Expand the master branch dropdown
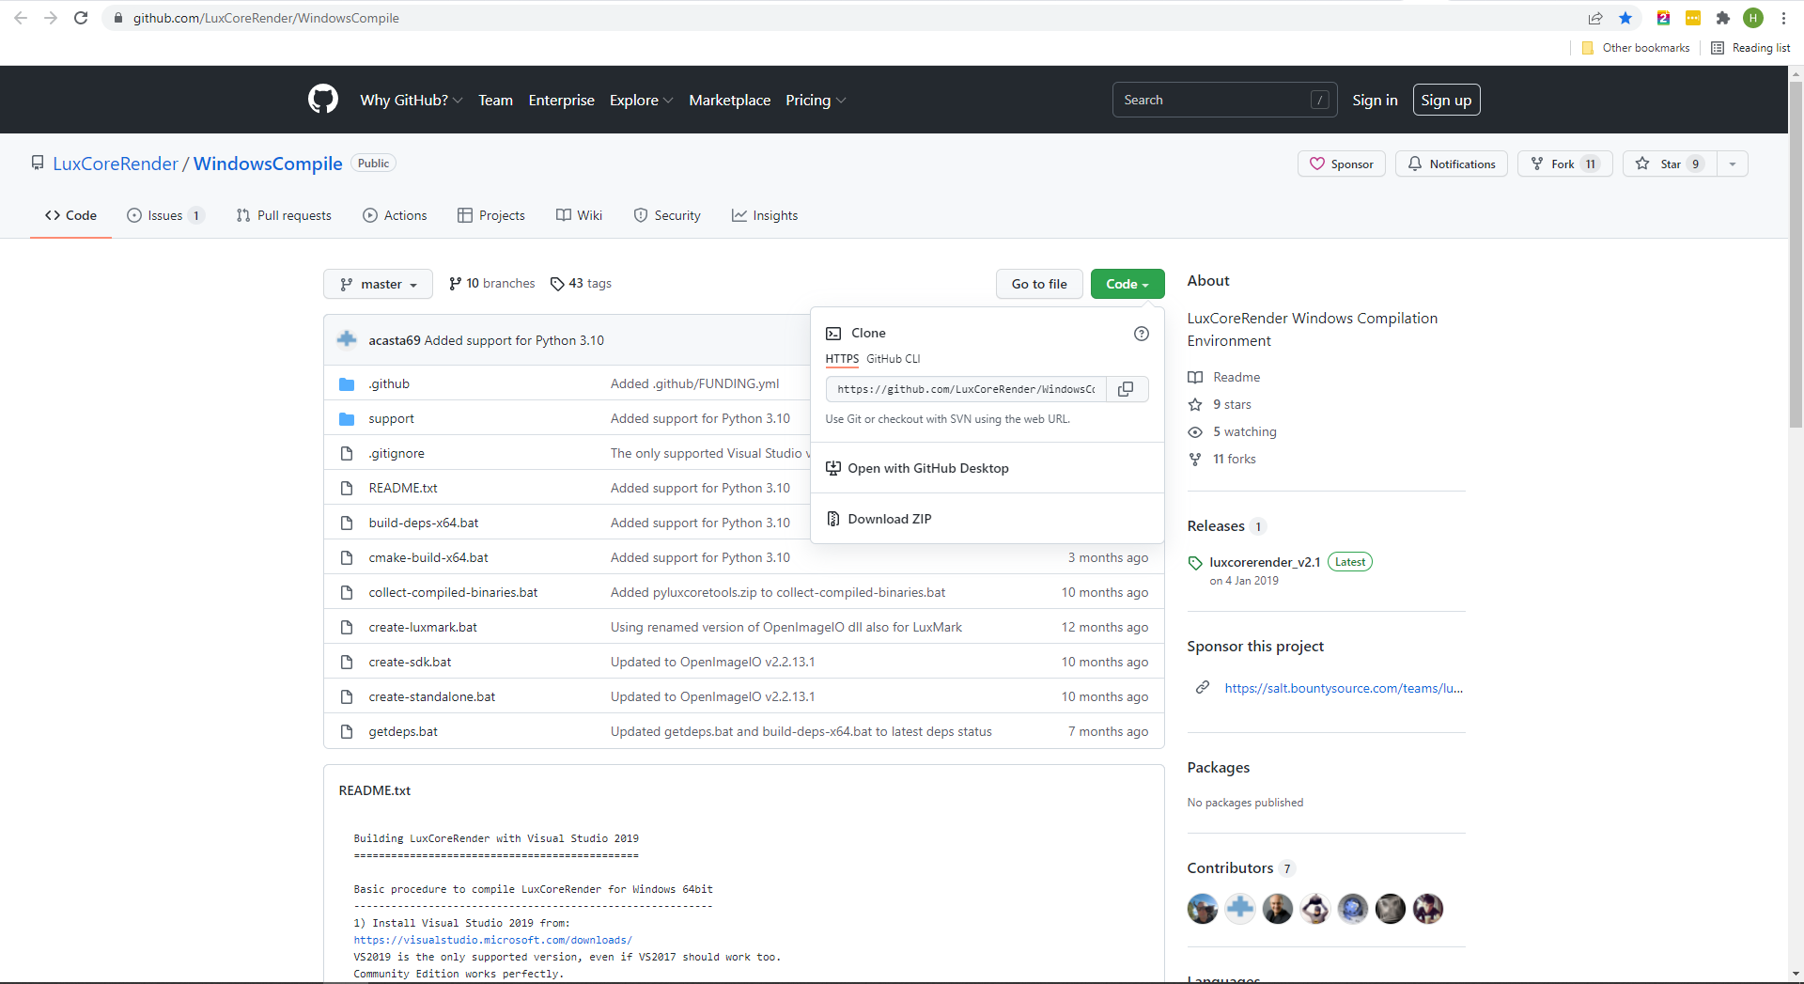 (378, 284)
